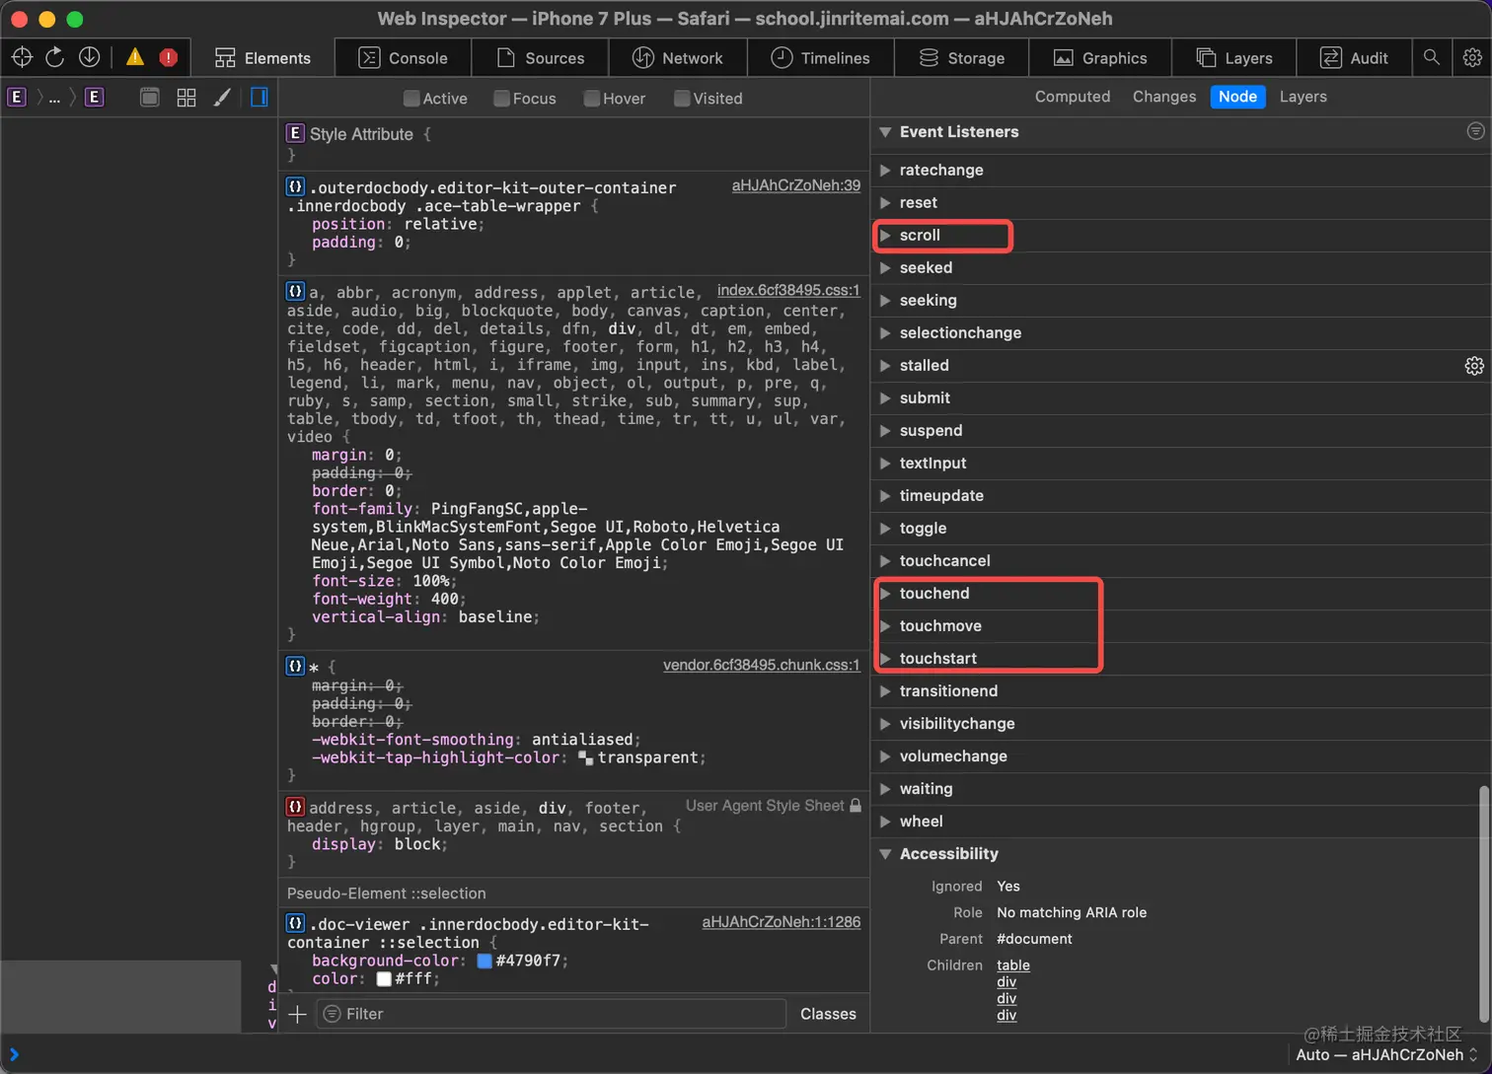Click the lock icon on User Agent Style Sheet
Screen dimensions: 1492x1074
pos(856,806)
